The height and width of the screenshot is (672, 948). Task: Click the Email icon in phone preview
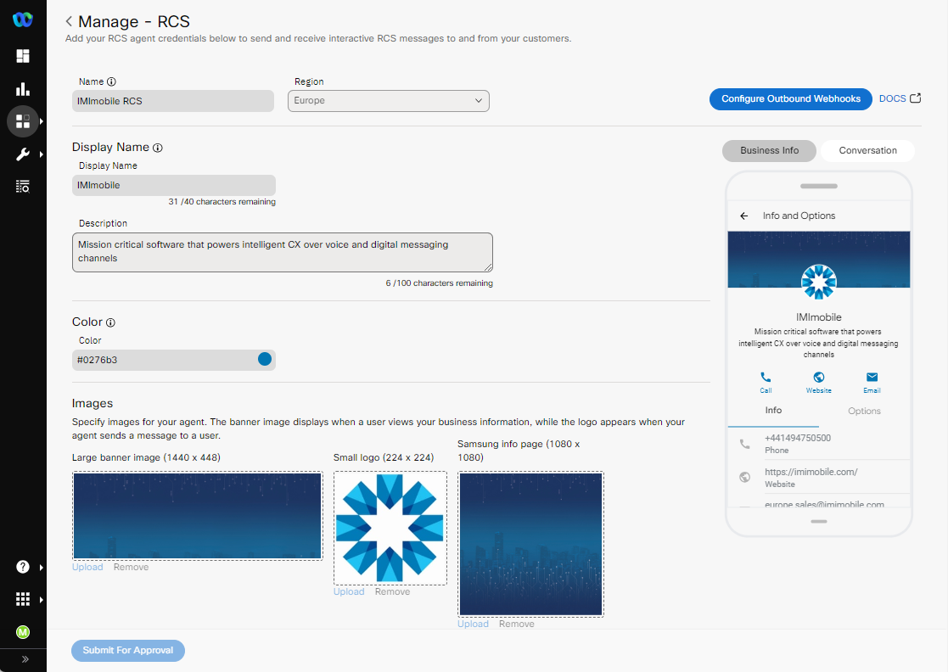pyautogui.click(x=872, y=378)
